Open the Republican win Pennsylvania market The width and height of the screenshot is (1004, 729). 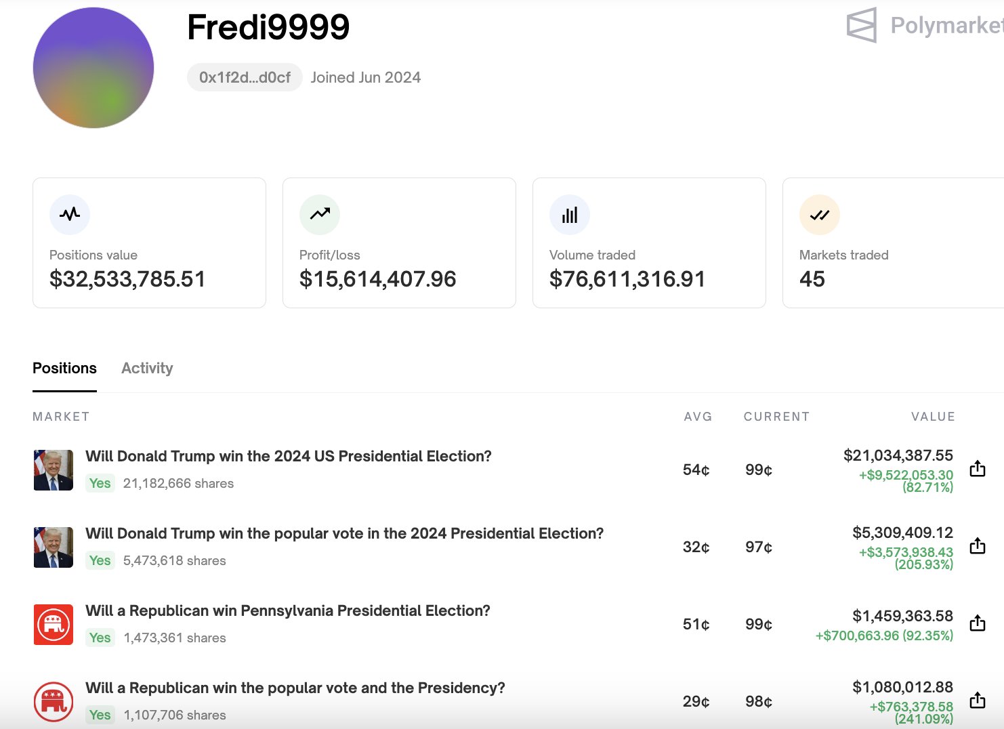click(x=287, y=610)
